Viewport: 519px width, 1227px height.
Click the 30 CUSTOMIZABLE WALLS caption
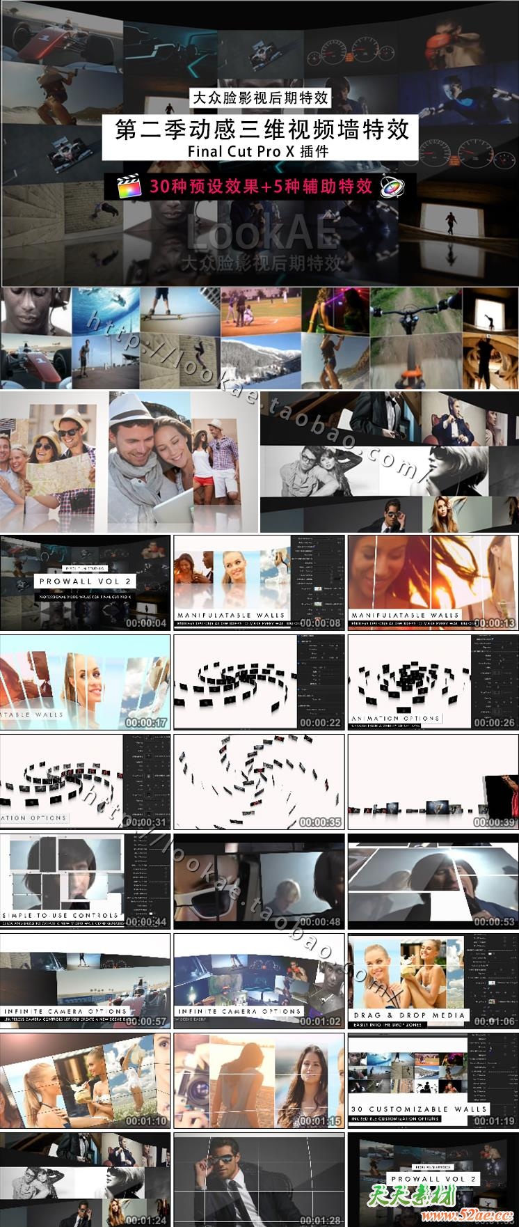coord(419,1108)
